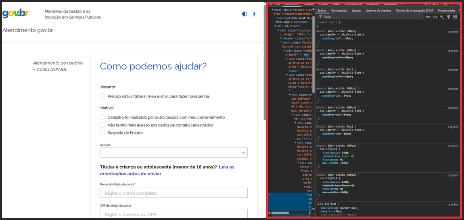Click the new style rule plus icon
The height and width of the screenshot is (220, 464).
(442, 17)
